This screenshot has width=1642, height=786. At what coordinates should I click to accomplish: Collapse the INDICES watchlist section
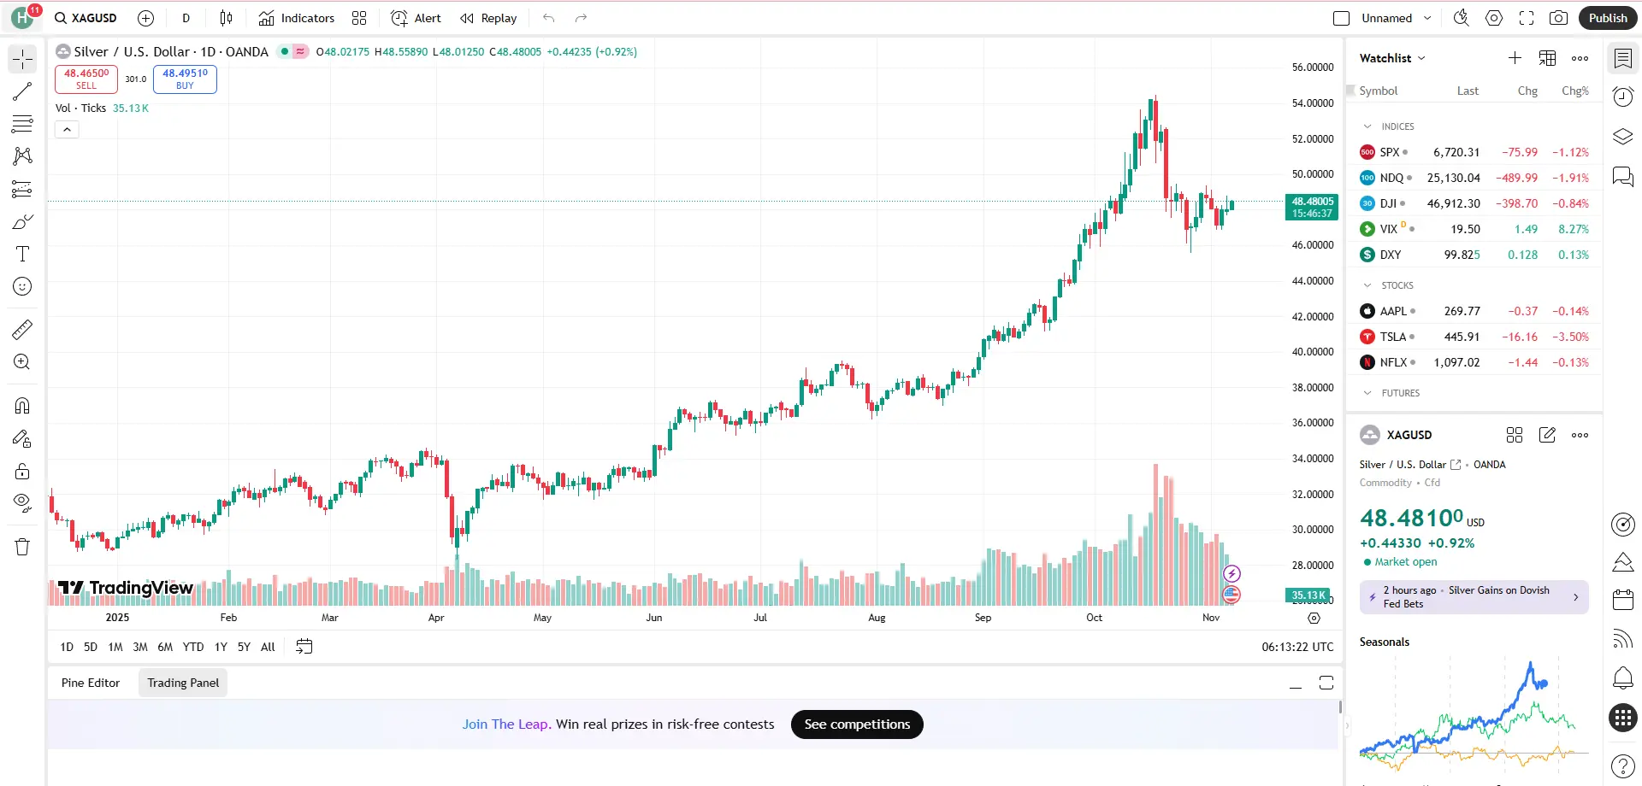pyautogui.click(x=1367, y=126)
